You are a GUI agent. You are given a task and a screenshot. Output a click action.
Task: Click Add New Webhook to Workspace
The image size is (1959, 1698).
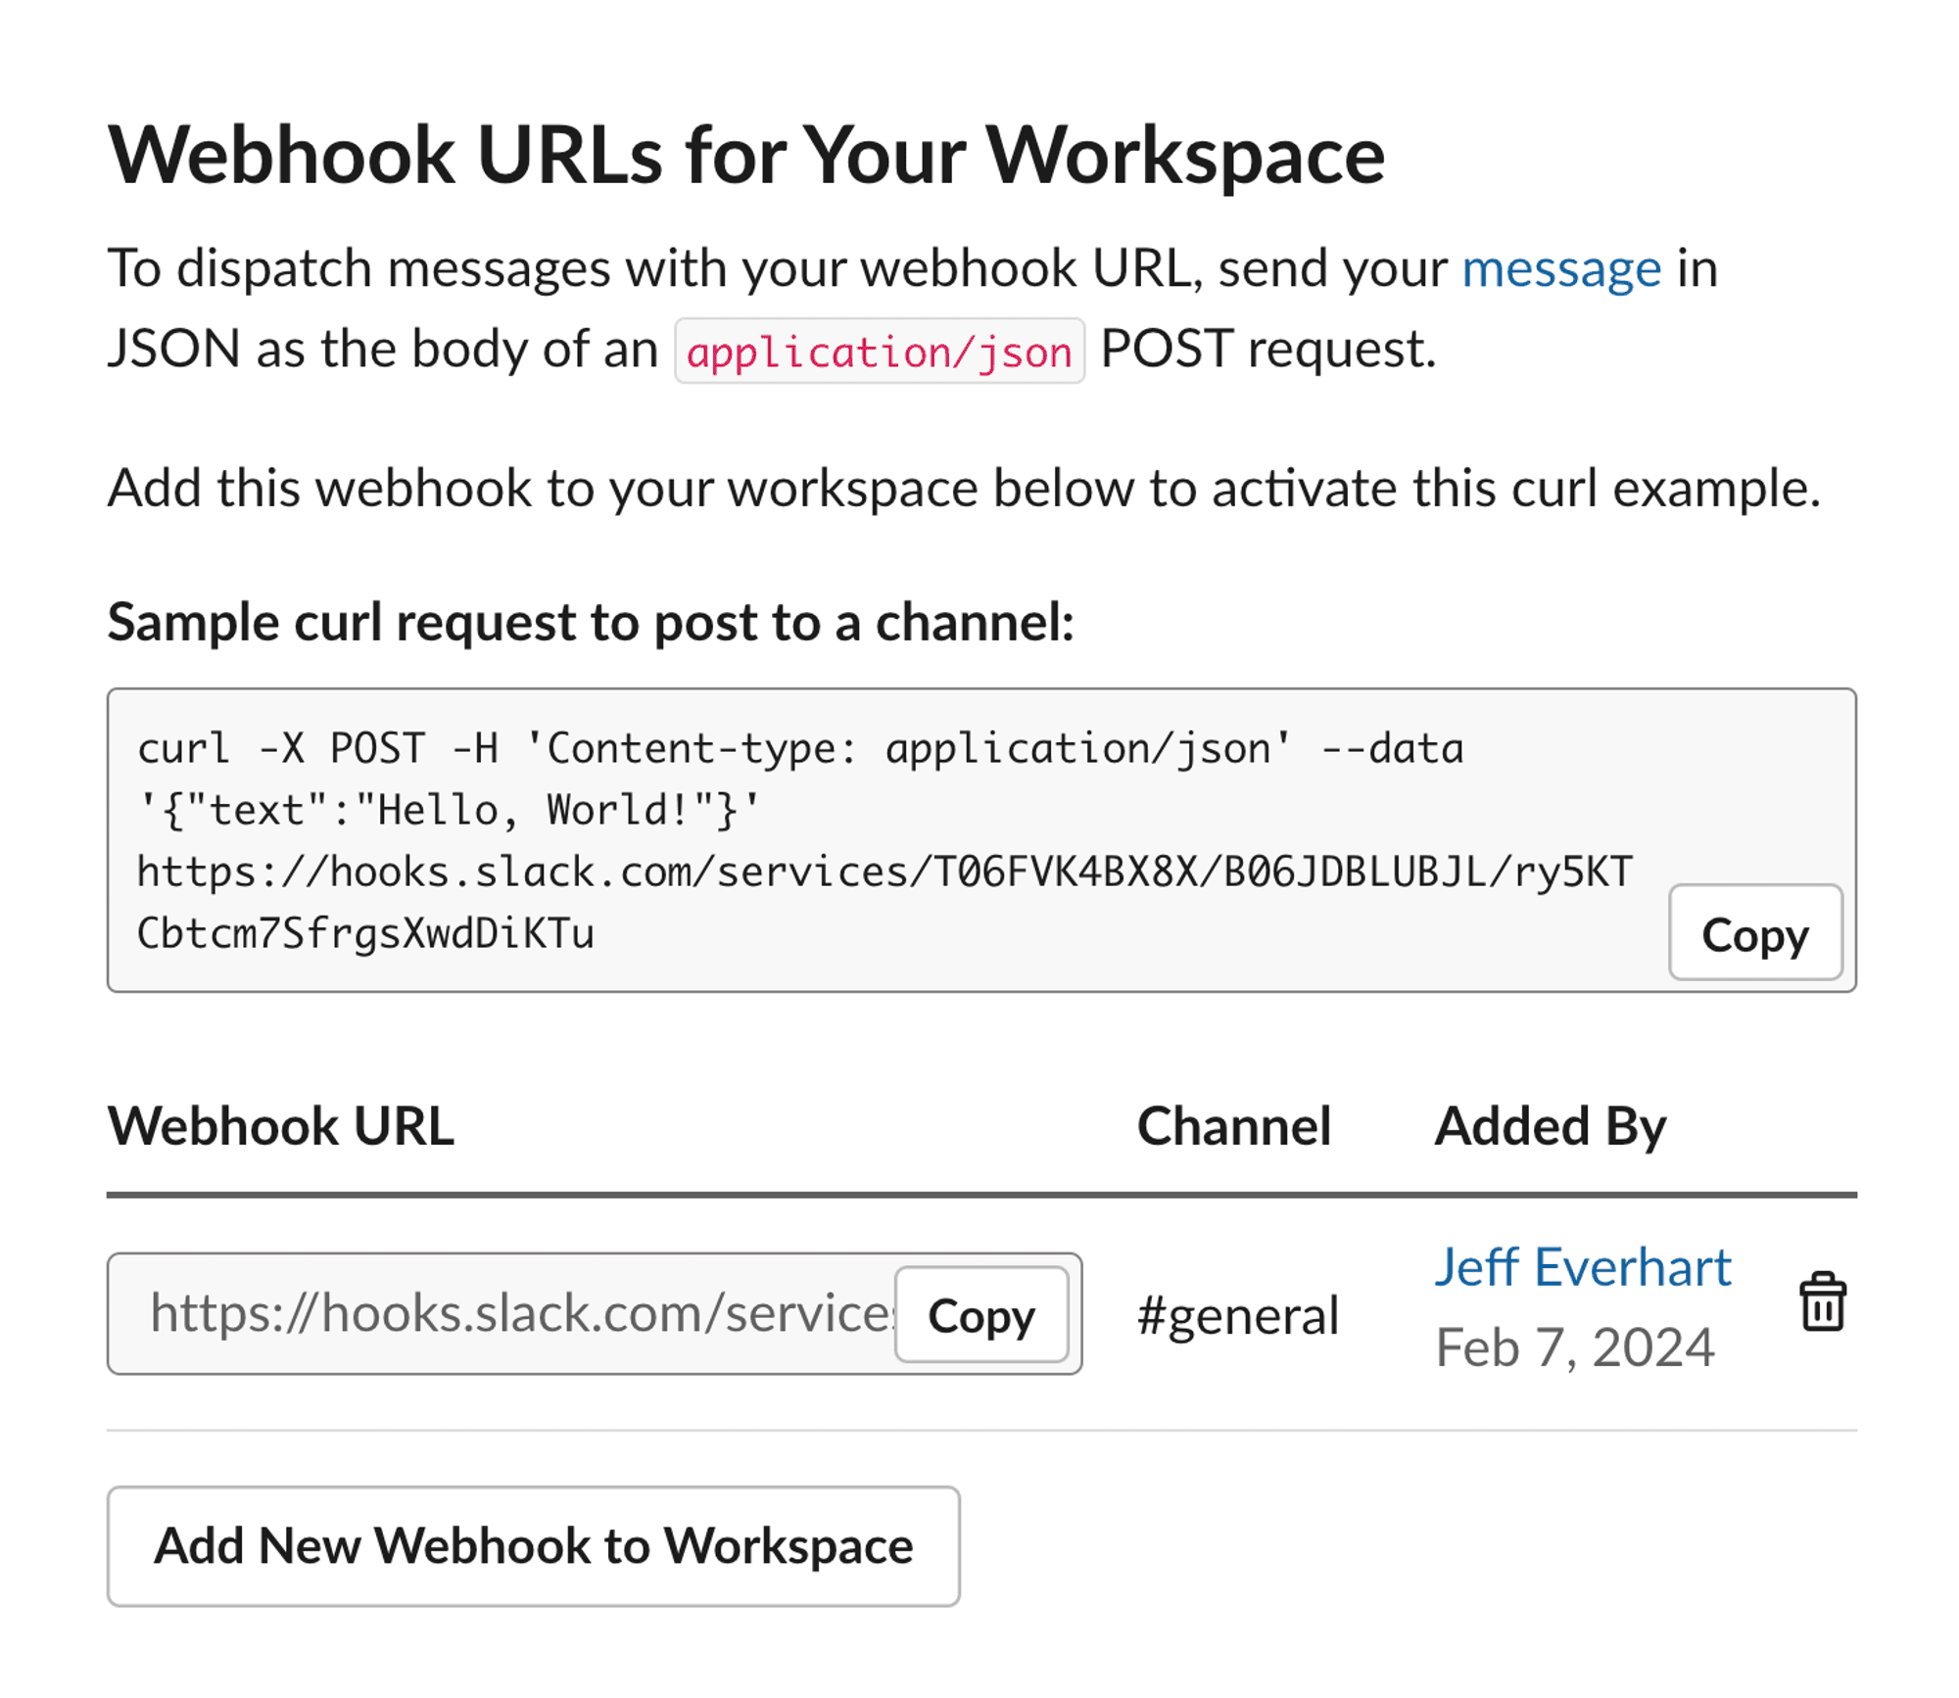pos(533,1545)
